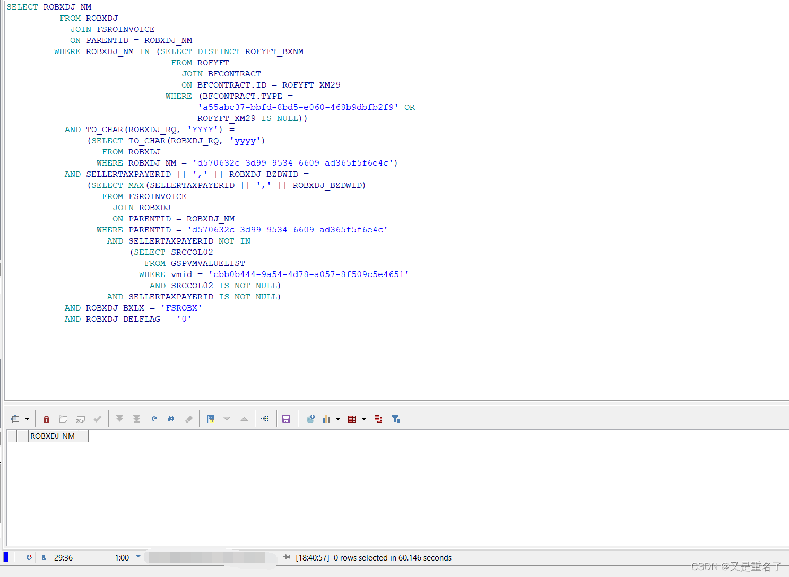Open the single record view icon
The width and height of the screenshot is (789, 577).
click(x=211, y=419)
